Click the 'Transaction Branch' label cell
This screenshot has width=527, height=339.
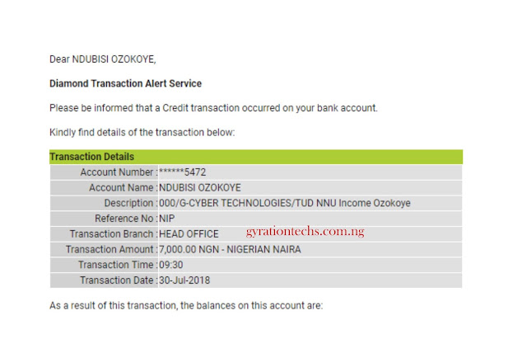click(x=104, y=234)
